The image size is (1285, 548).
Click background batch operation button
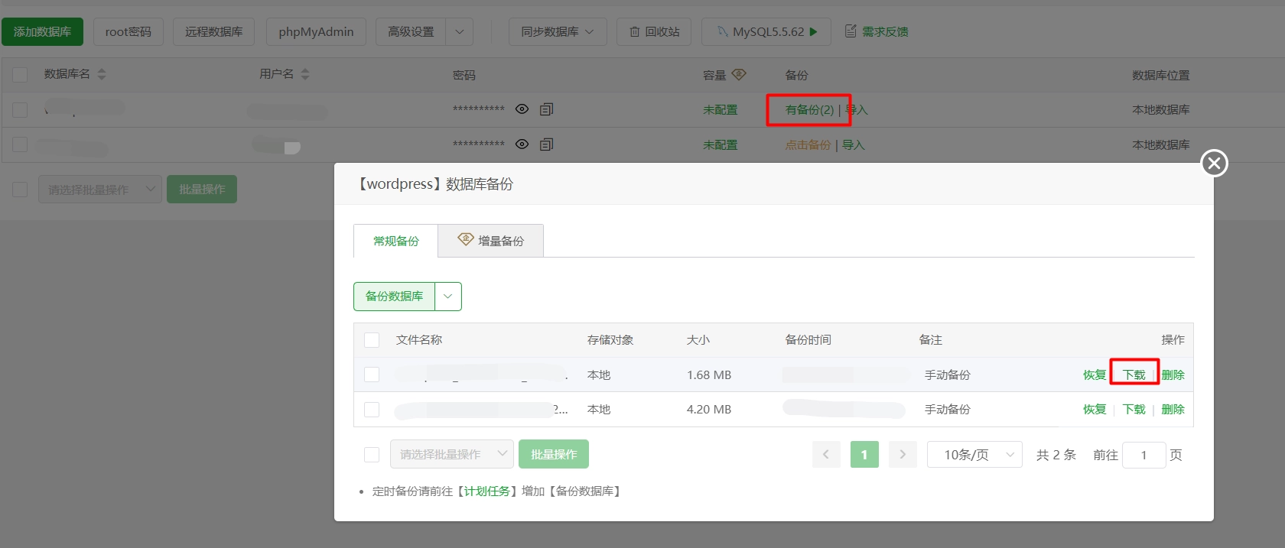tap(202, 189)
